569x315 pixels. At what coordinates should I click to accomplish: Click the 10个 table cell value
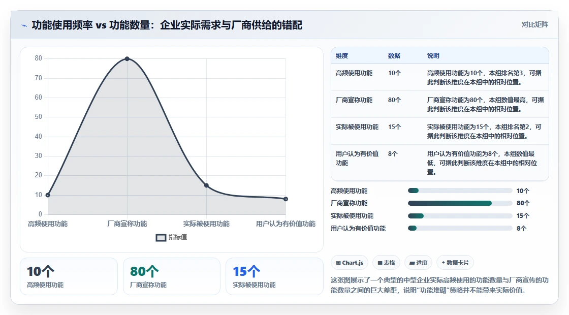394,73
